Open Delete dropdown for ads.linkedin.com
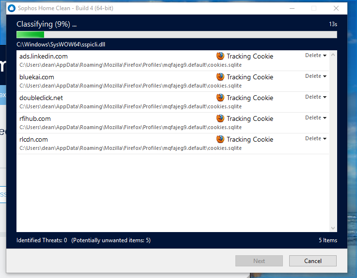The image size is (357, 278). point(316,56)
